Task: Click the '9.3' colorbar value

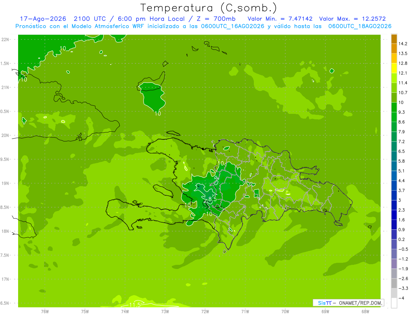Action: pos(402,112)
